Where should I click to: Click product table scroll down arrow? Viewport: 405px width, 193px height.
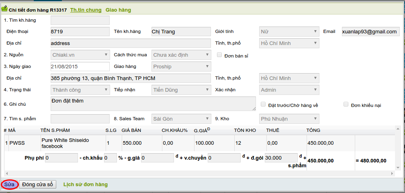pos(398,168)
